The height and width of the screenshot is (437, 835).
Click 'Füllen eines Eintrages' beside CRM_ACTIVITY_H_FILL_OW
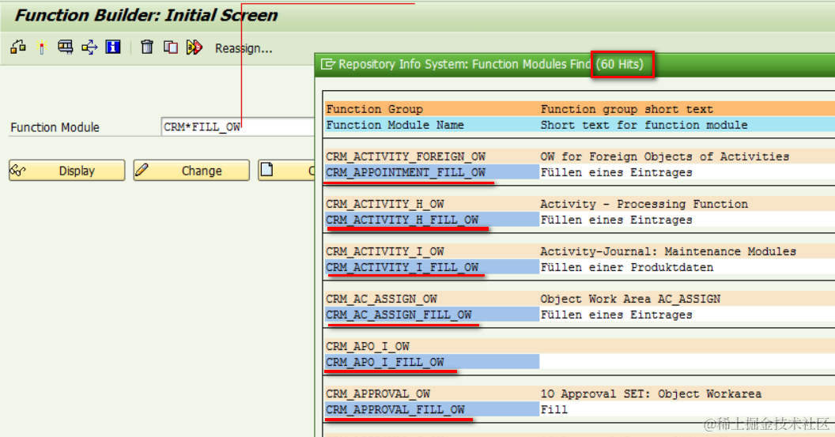point(616,220)
